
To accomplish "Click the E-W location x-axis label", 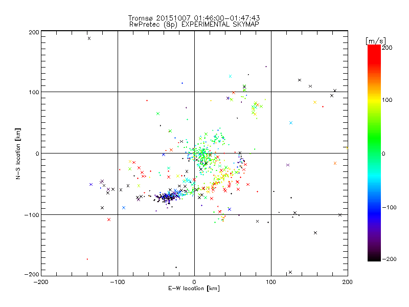I will tap(194, 289).
